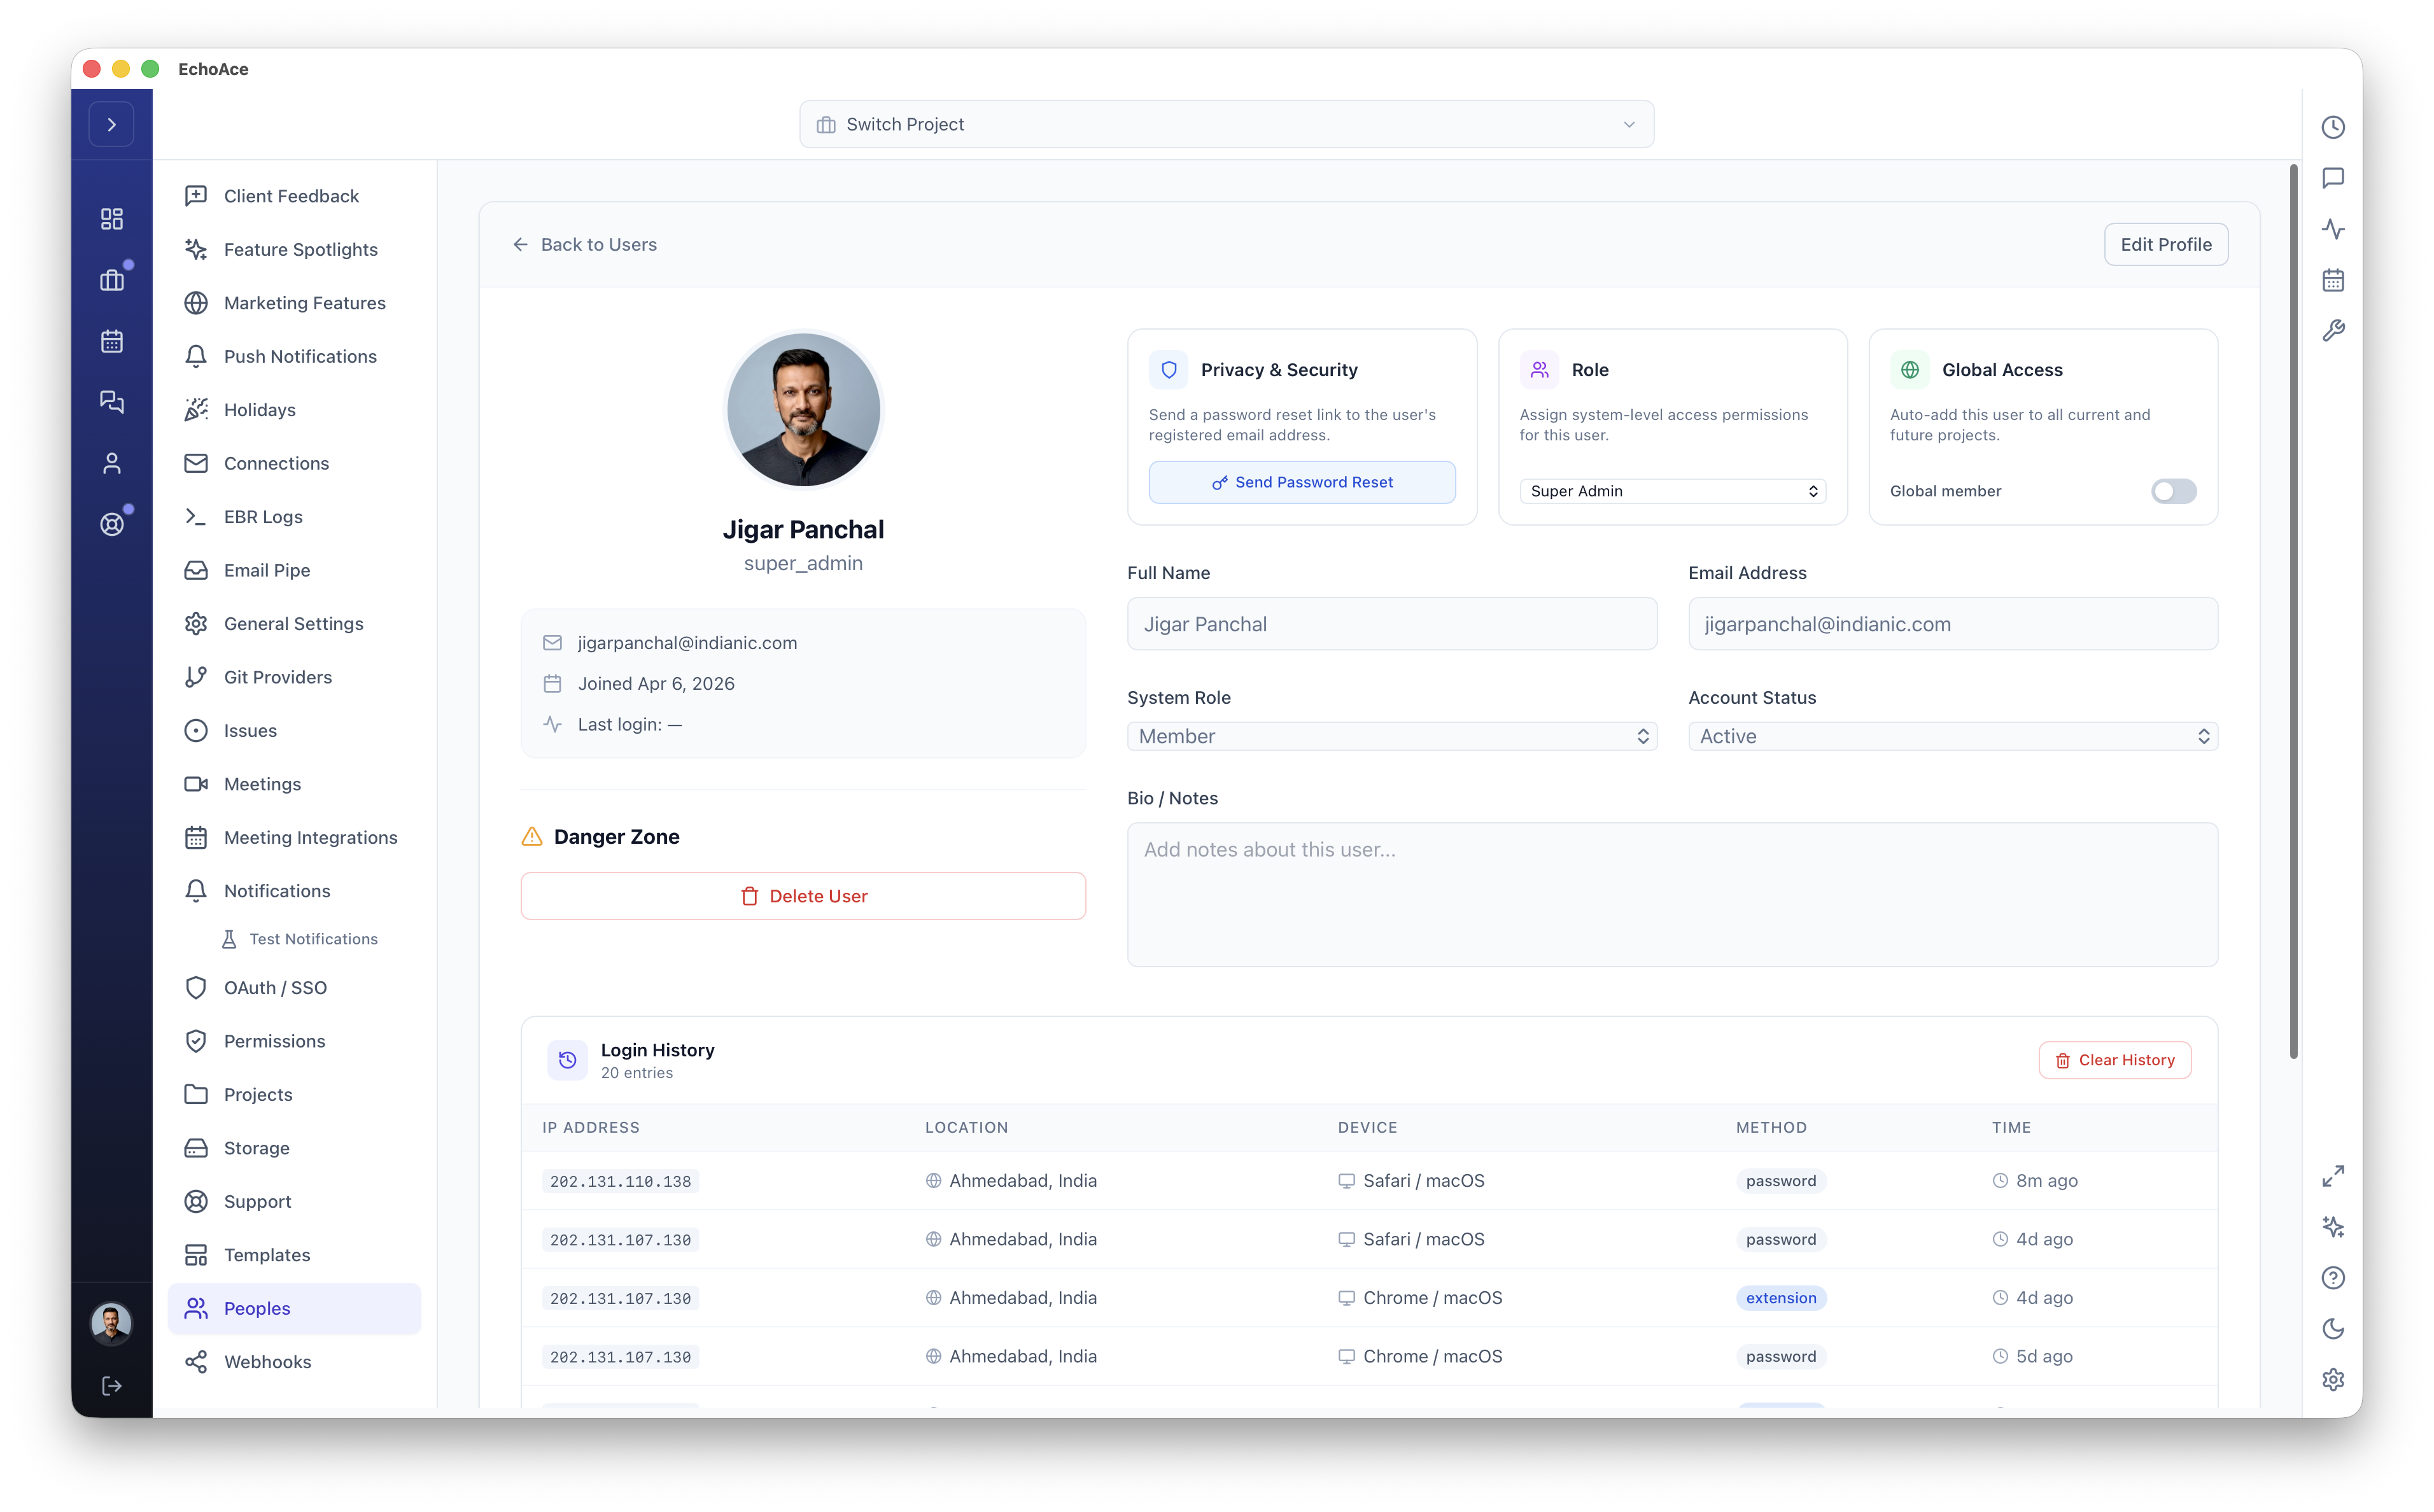Screen dimensions: 2434x1512
Task: Open Notifications in the side menu
Action: pos(294,891)
